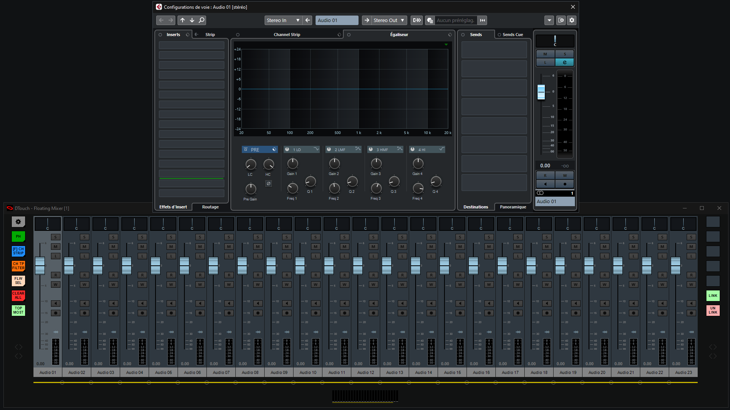Click the Audio 01 name field in toolbar
This screenshot has height=410, width=730.
(337, 20)
